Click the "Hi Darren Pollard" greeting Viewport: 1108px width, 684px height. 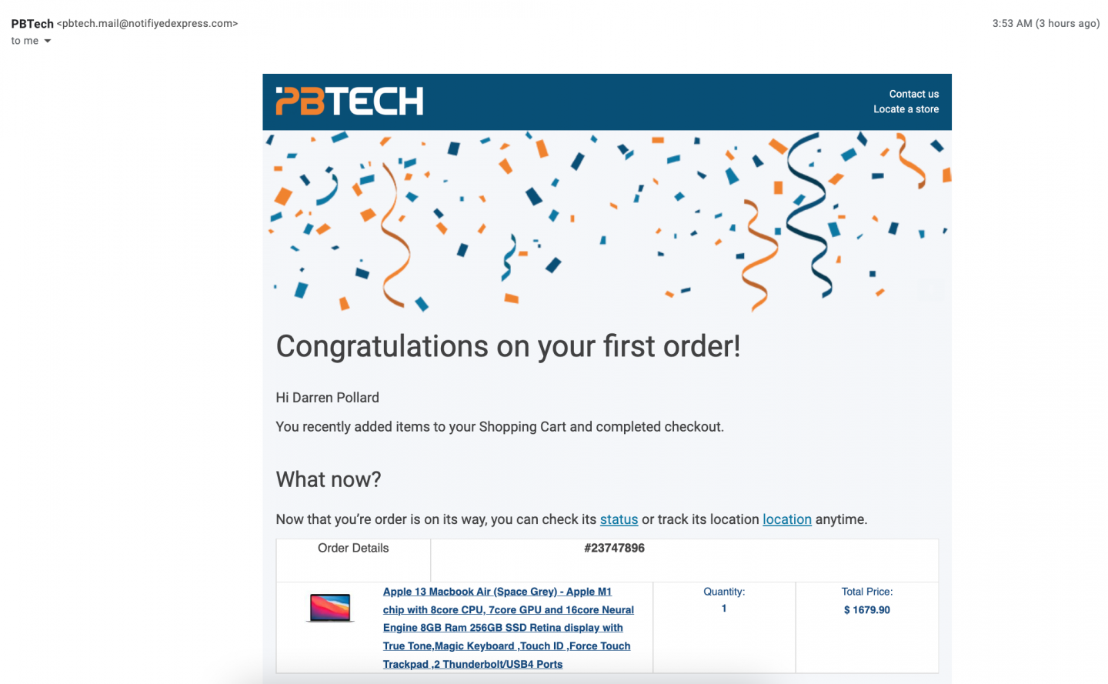[327, 398]
